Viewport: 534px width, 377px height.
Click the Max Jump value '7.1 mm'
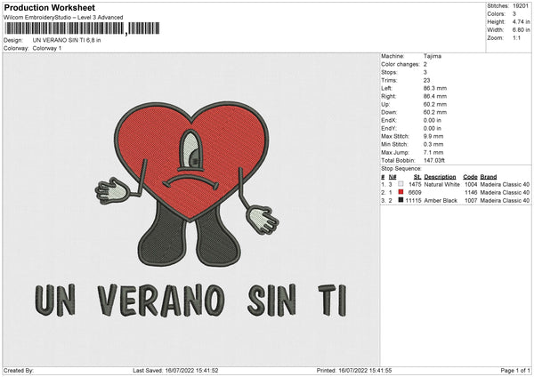coord(433,153)
